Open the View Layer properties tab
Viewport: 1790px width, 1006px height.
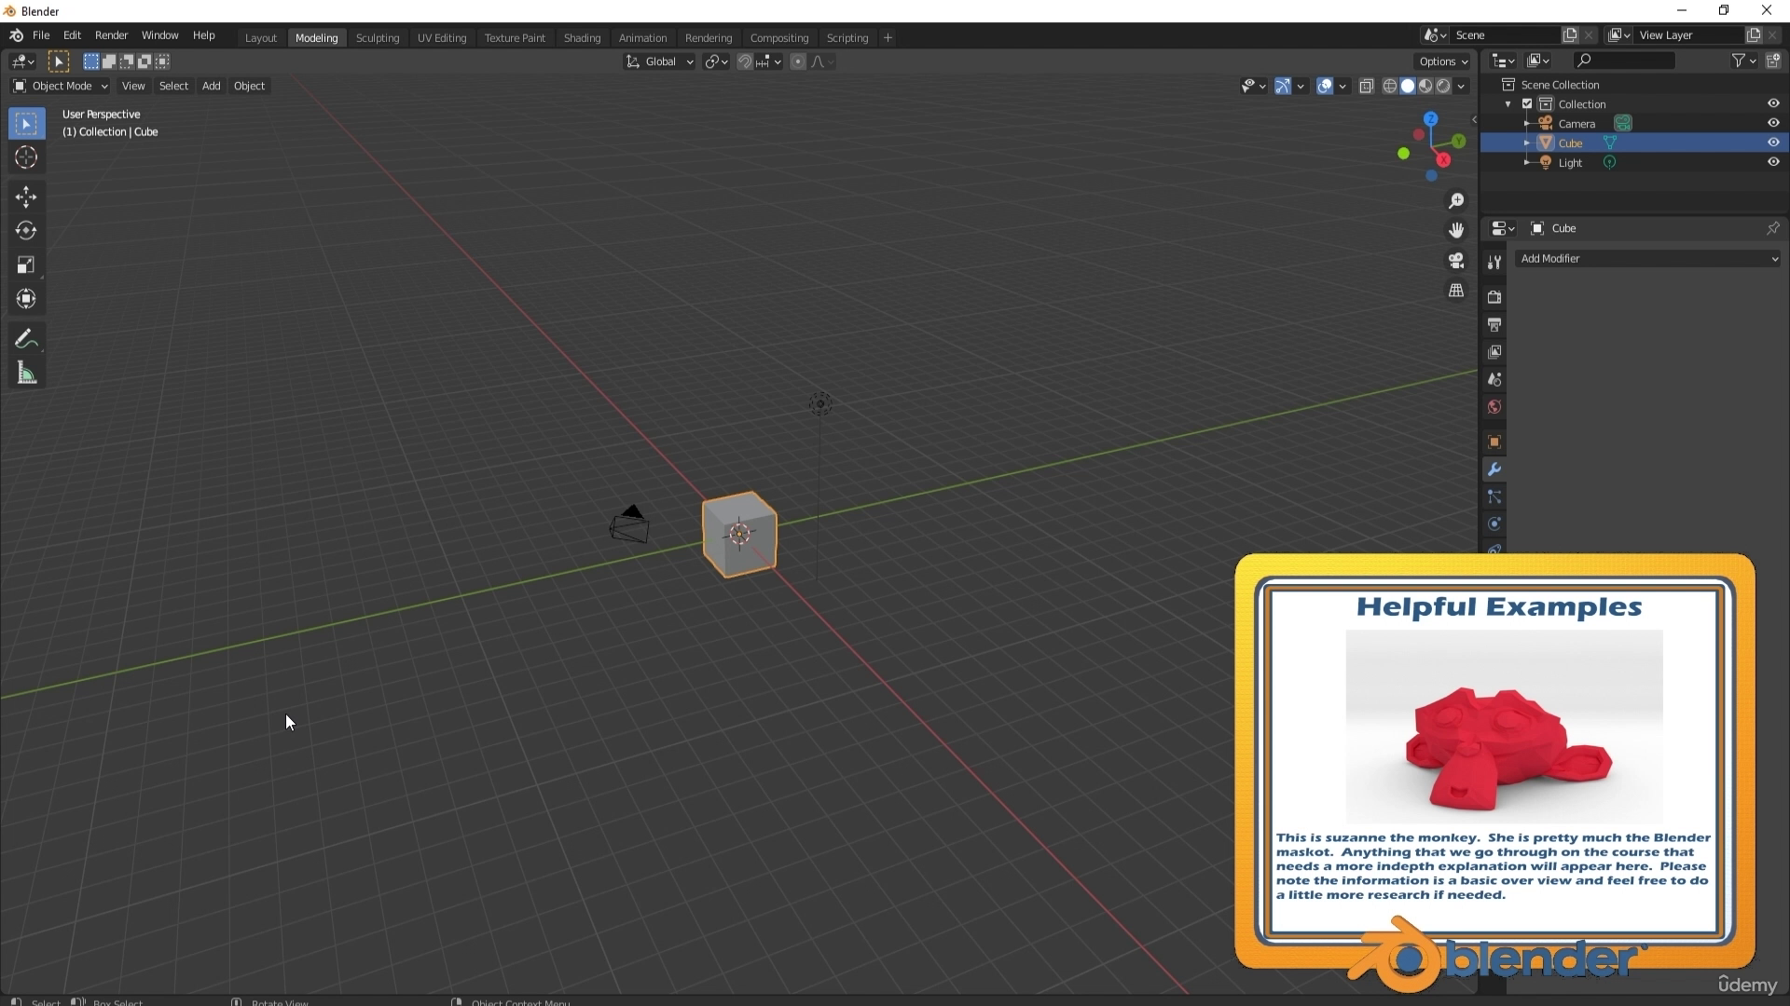pos(1494,352)
